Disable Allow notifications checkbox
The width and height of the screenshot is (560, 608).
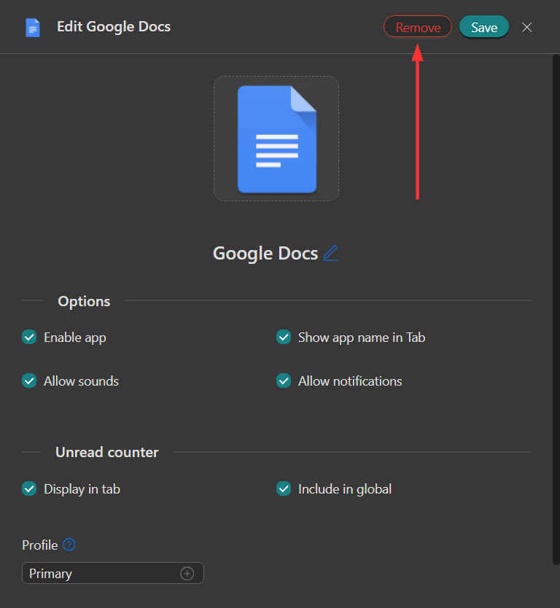tap(284, 381)
